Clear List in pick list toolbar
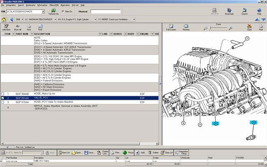This screenshot has width=267, height=167. [167, 152]
